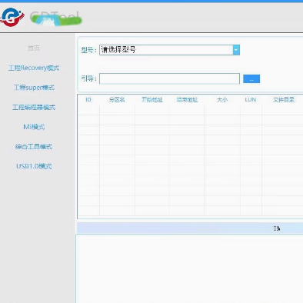Open the 型号 model dropdown arrow
Image resolution: width=303 pixels, height=303 pixels.
236,50
